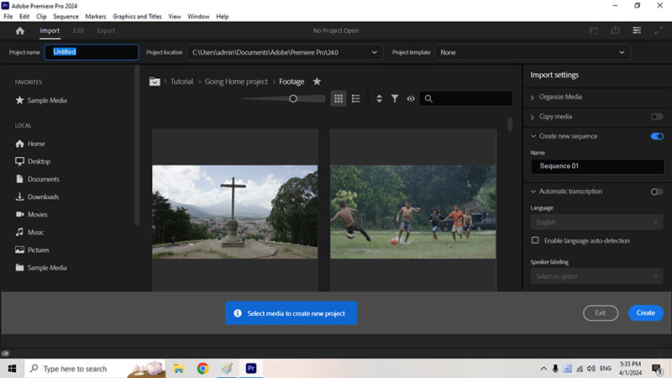Click the Home icon in the header
Screen dimensions: 672x378
pos(20,31)
